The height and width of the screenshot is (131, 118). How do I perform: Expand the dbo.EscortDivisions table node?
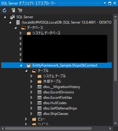31,92
